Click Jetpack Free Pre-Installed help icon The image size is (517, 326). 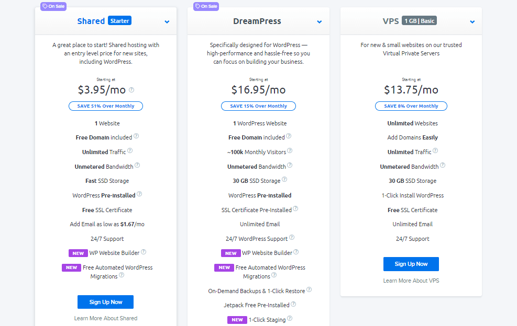293,304
